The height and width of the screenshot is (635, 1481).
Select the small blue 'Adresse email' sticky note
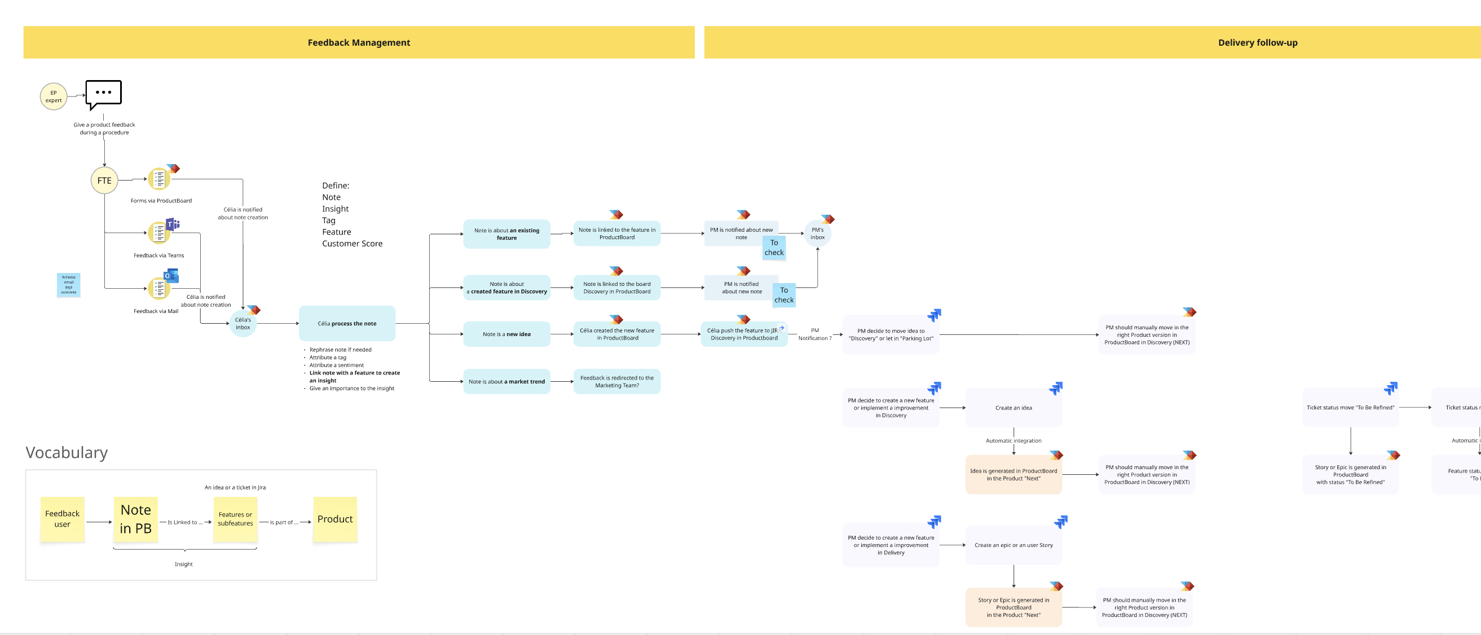(68, 284)
